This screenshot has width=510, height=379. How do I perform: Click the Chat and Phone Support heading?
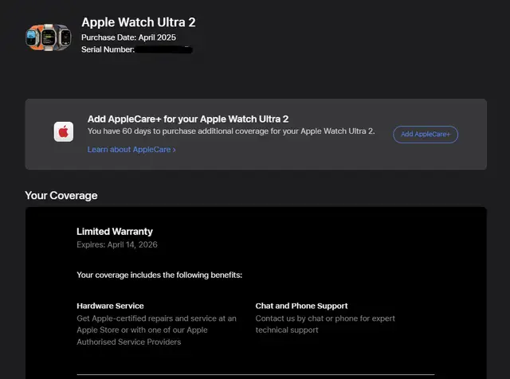301,306
